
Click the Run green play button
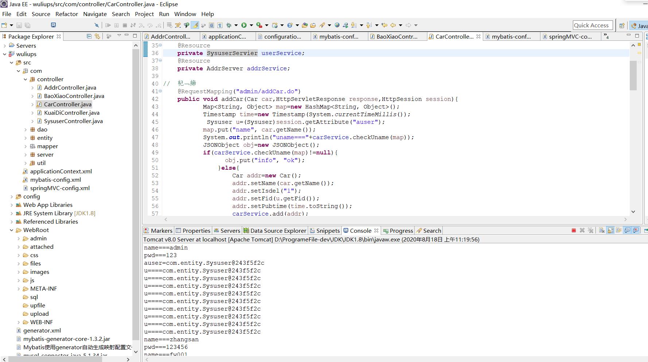(244, 25)
